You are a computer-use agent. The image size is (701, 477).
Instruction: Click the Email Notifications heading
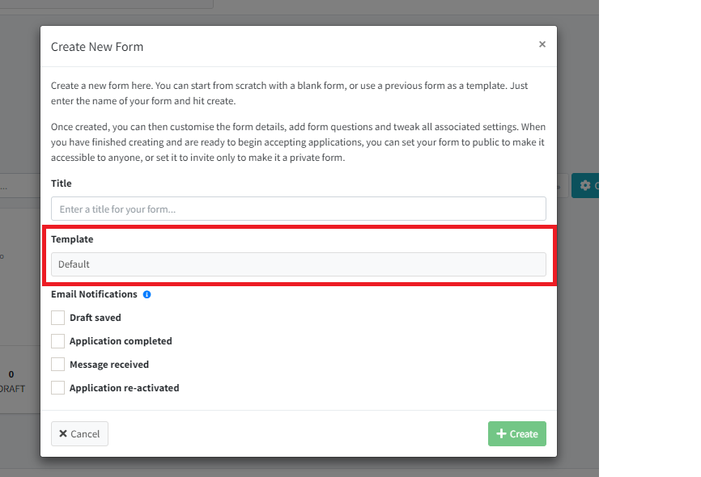[94, 294]
